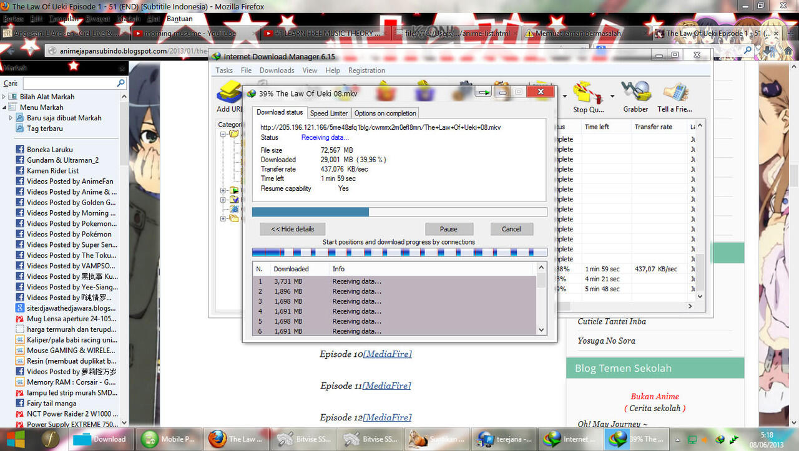Screen dimensions: 799x451
Task: Open Firefox Bantuan menu
Action: coord(180,19)
